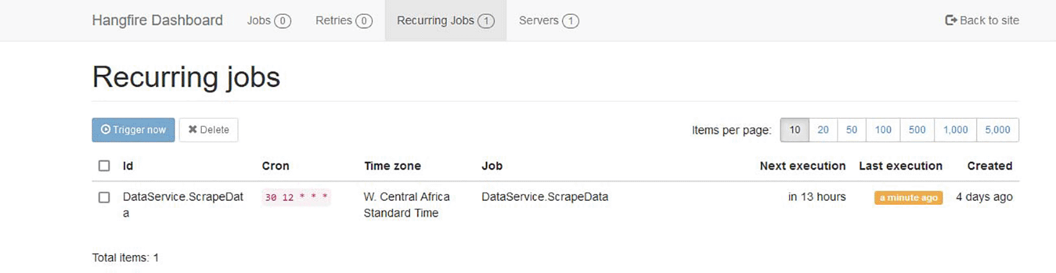Open the Jobs tab
The width and height of the screenshot is (1056, 273).
[269, 20]
